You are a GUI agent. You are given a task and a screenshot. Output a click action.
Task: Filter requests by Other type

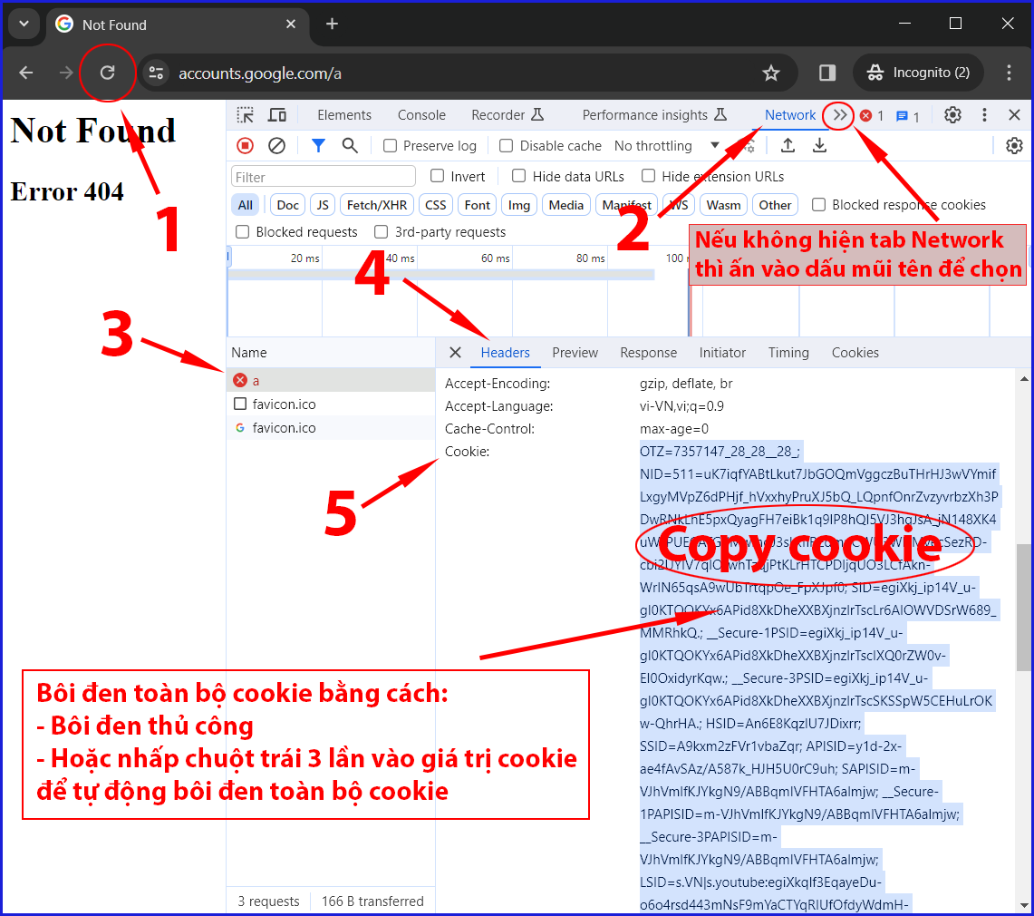(775, 205)
